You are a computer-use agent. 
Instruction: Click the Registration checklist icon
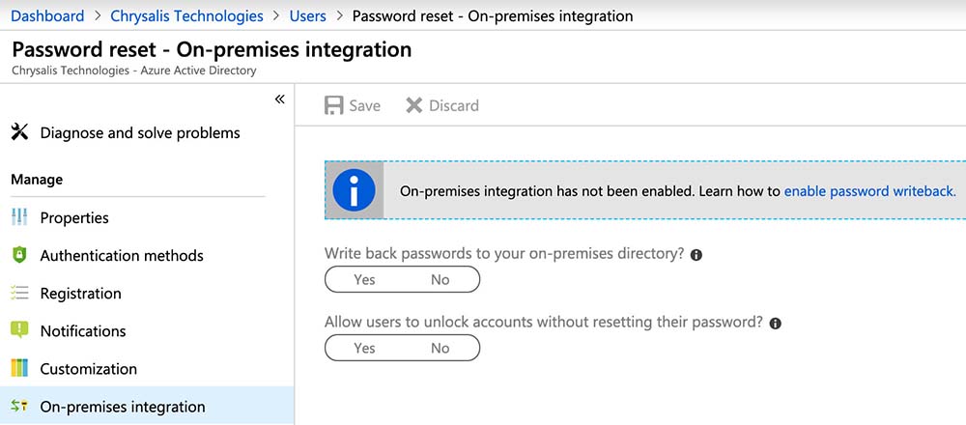point(19,293)
